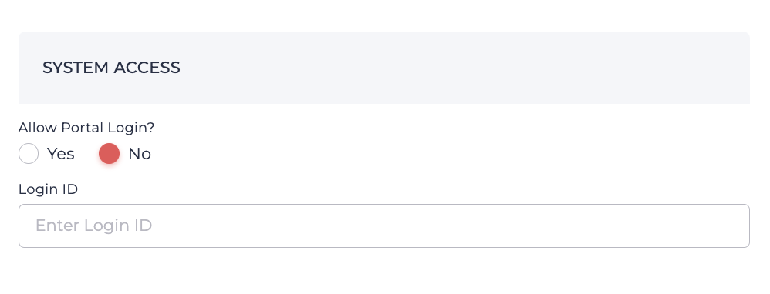Place cursor in the Login ID textbox

coord(384,226)
